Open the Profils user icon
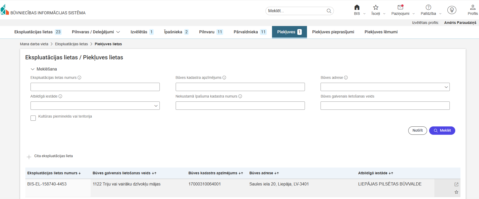479x199 pixels. click(473, 8)
